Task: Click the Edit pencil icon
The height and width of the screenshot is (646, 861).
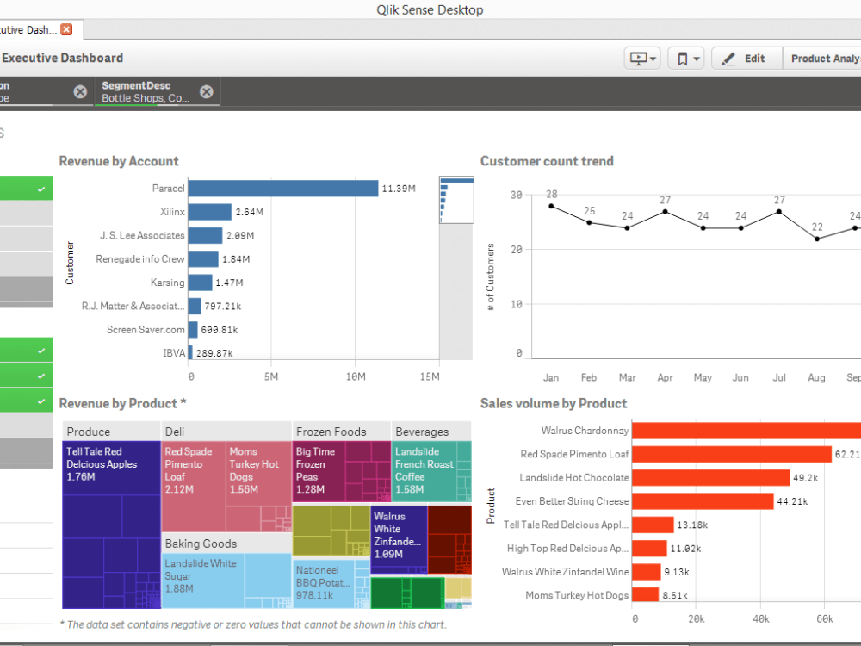Action: point(728,58)
